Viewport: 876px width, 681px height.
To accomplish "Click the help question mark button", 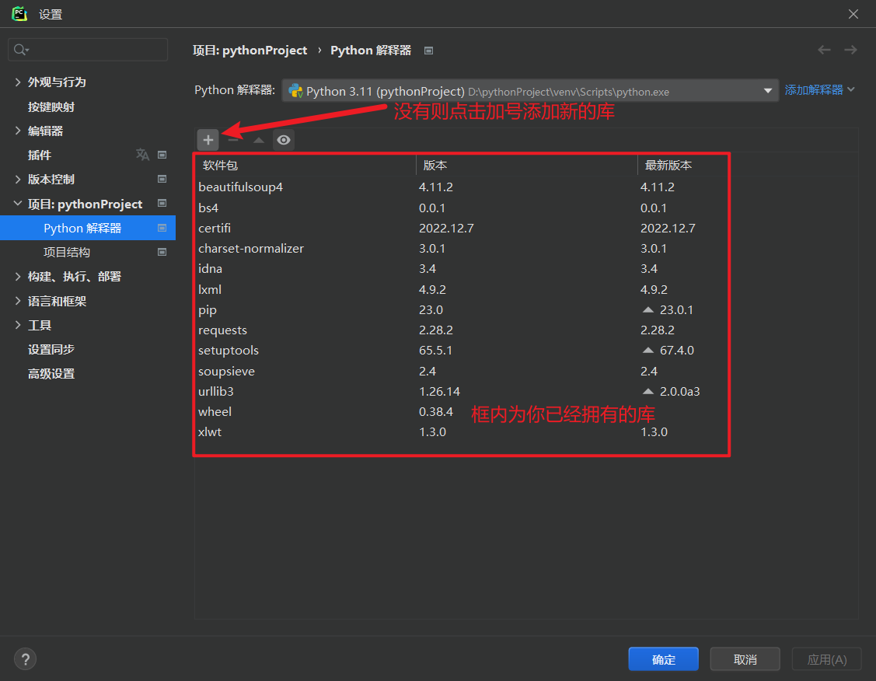I will (25, 658).
